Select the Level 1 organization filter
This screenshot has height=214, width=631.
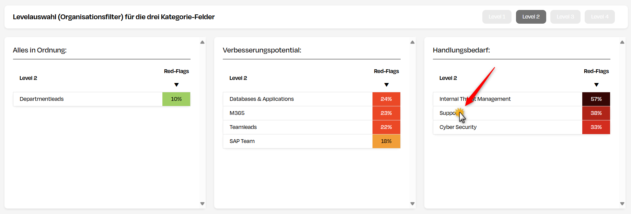point(496,16)
